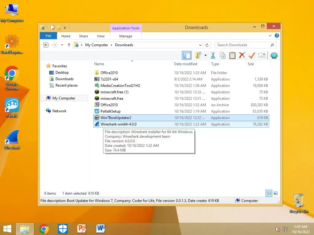
Task: Open Help with the question mark icon
Action: click(x=277, y=35)
